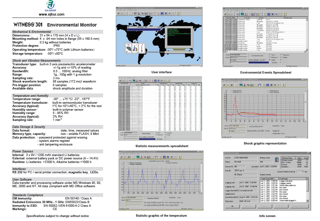The image size is (320, 221).
Task: Click the colorful graph icon in the Environmental events toolbar
Action: tap(253, 14)
